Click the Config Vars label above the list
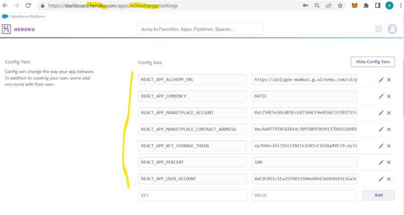404x215 pixels. [x=150, y=62]
